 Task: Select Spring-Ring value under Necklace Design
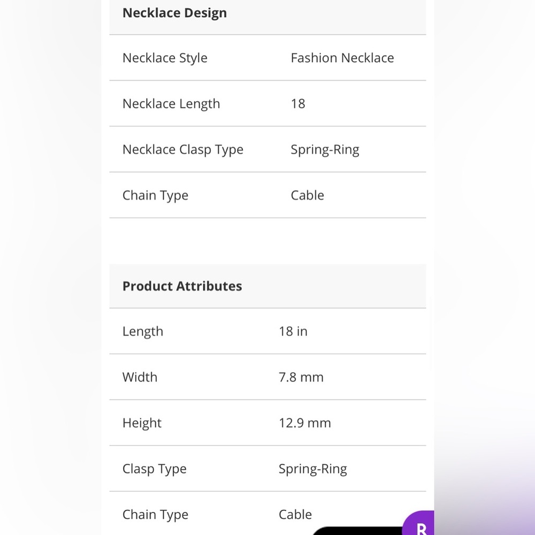(x=325, y=149)
